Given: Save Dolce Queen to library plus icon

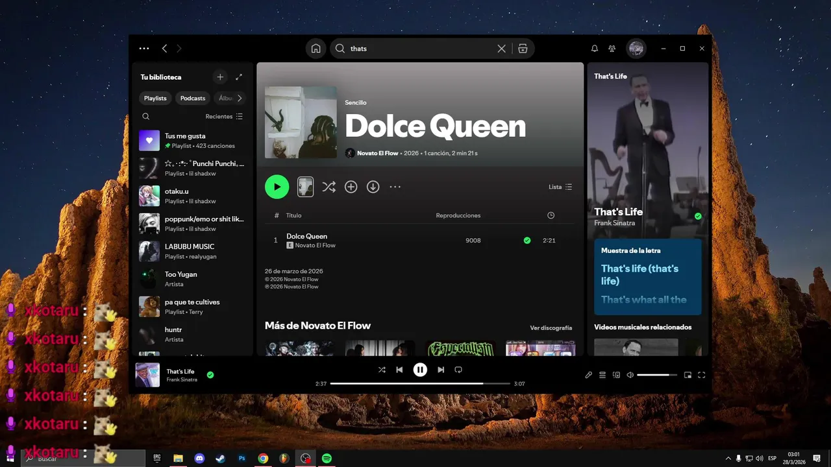Looking at the screenshot, I should 351,187.
